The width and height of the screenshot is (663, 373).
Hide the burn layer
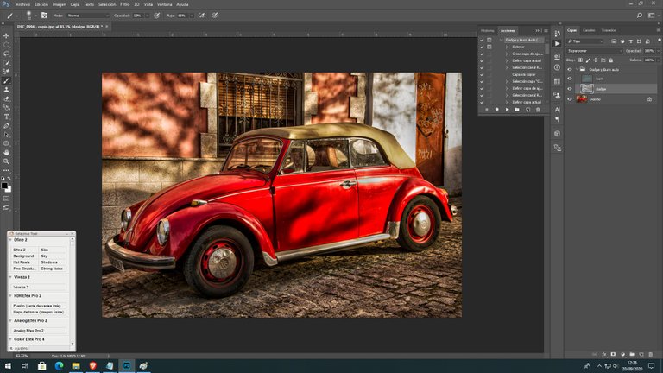point(570,79)
